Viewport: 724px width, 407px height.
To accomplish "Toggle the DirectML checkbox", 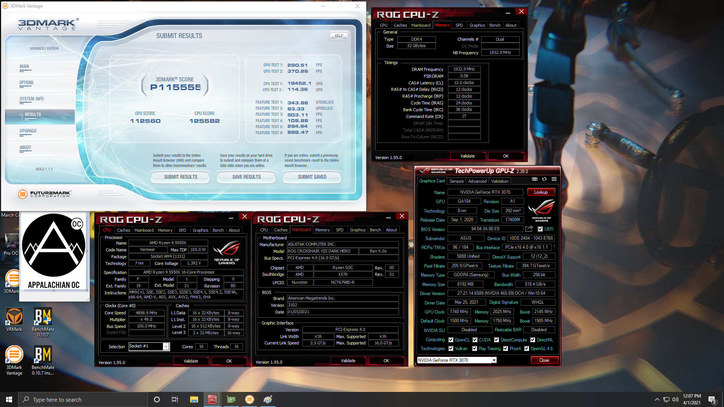I will point(532,340).
